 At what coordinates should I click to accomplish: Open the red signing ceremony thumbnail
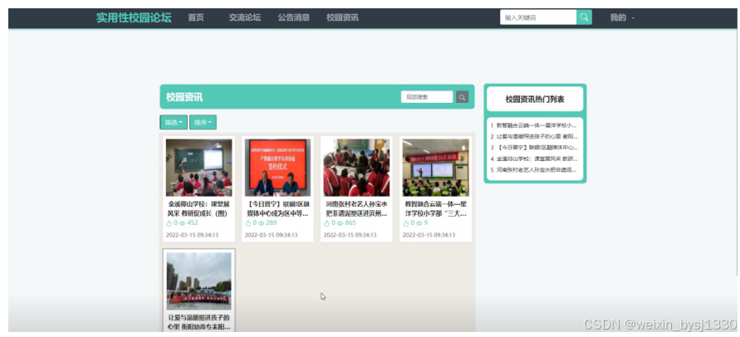[277, 168]
